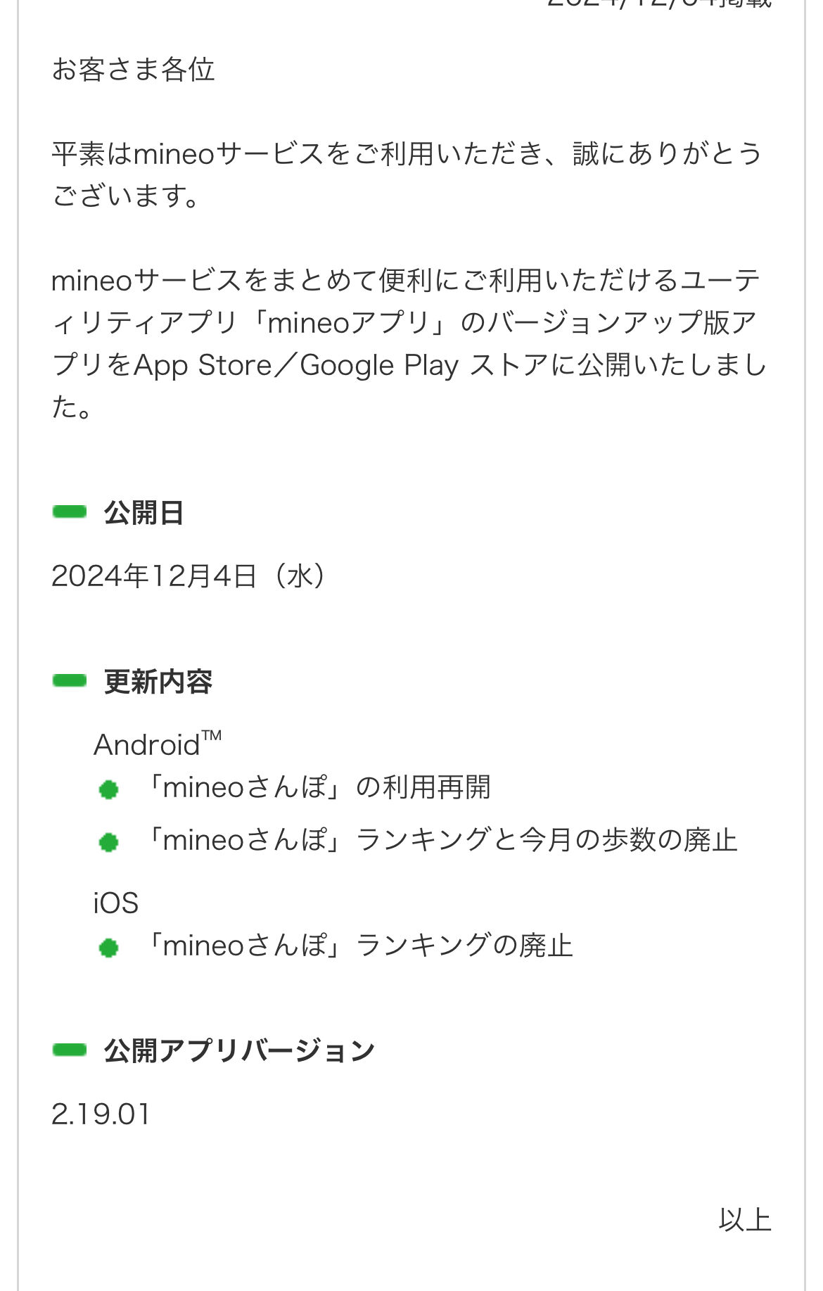The image size is (823, 1291).
Task: Click the App Store／Google Play paragraph text
Action: click(408, 343)
